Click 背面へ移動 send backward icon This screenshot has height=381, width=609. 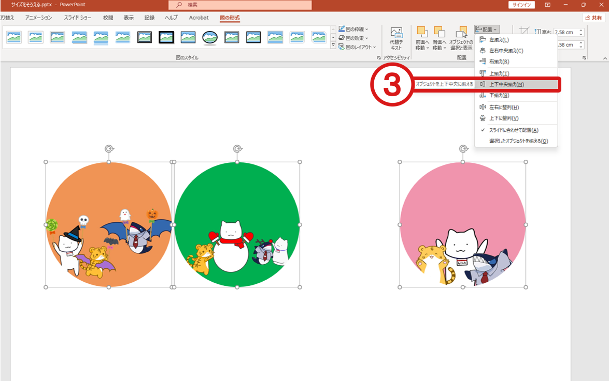440,32
